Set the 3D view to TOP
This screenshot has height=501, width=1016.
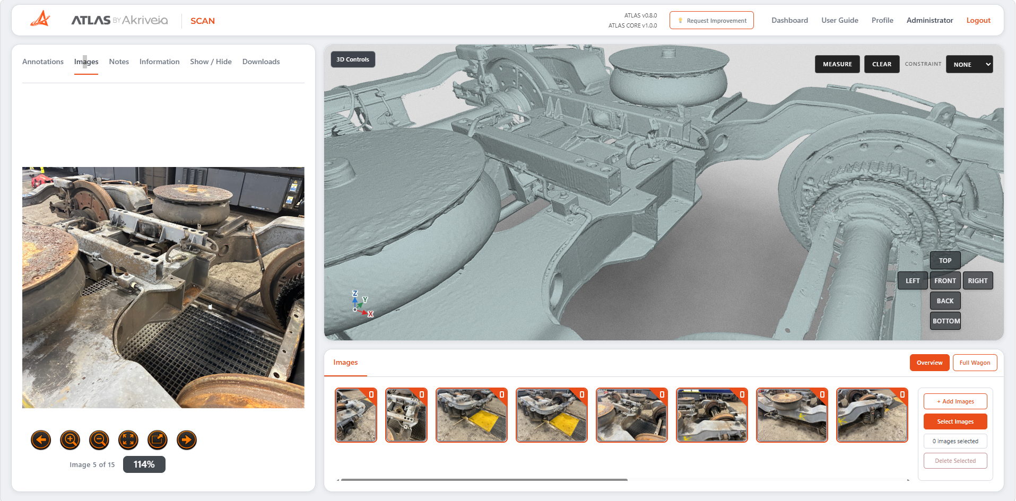945,260
